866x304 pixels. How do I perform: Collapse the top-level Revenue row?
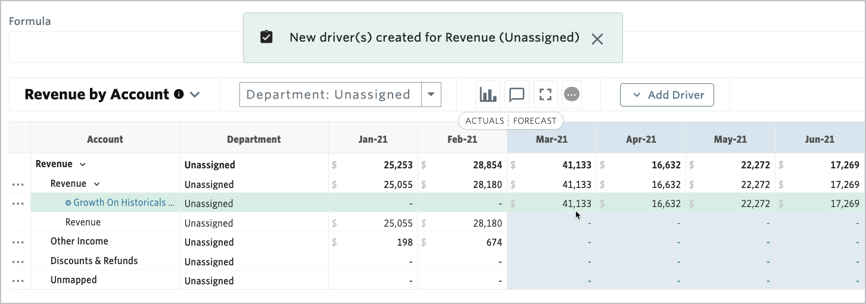tap(83, 164)
